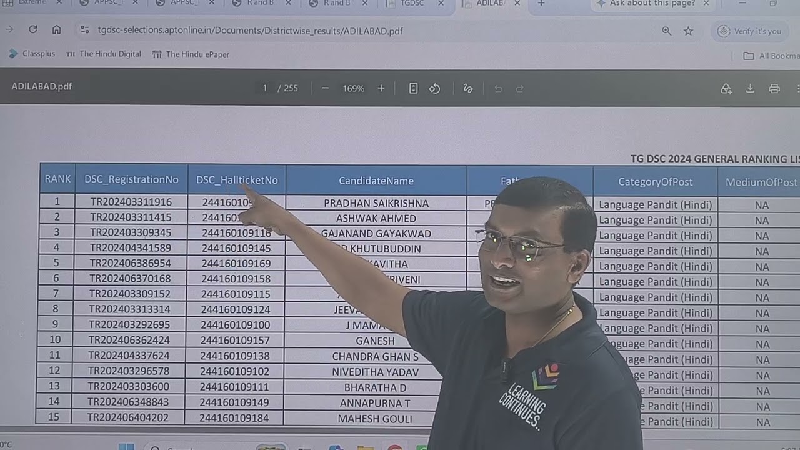This screenshot has height=450, width=800.
Task: Edit the PDF page number field
Action: pyautogui.click(x=265, y=88)
